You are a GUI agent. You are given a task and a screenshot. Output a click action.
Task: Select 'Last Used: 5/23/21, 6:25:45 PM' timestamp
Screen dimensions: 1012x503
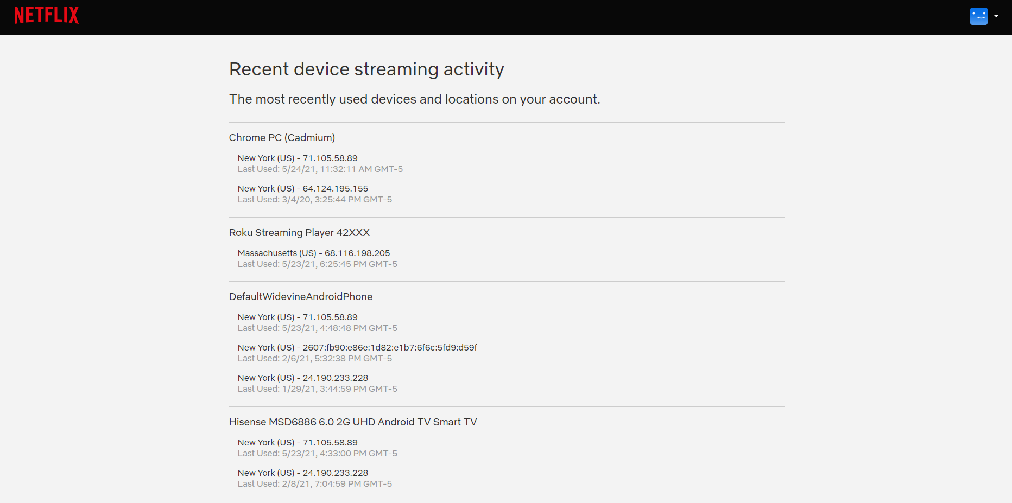click(318, 264)
